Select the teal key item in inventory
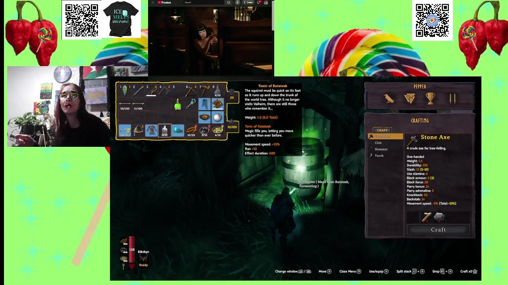 [191, 104]
